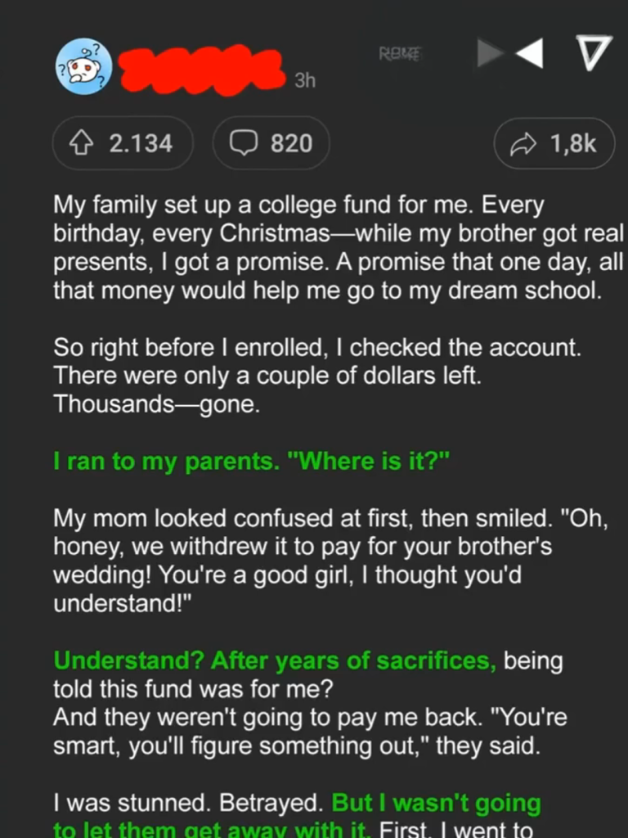
Task: Click the redacted red username
Action: coord(201,70)
